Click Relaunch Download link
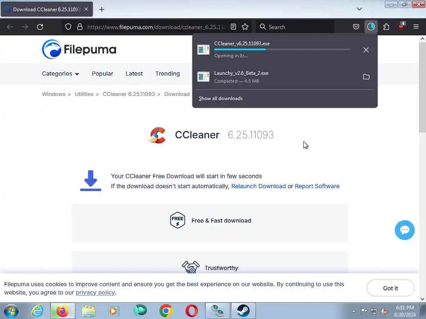The image size is (426, 319). point(258,186)
